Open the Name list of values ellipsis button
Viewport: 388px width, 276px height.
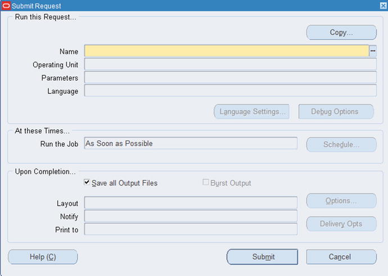pos(373,51)
